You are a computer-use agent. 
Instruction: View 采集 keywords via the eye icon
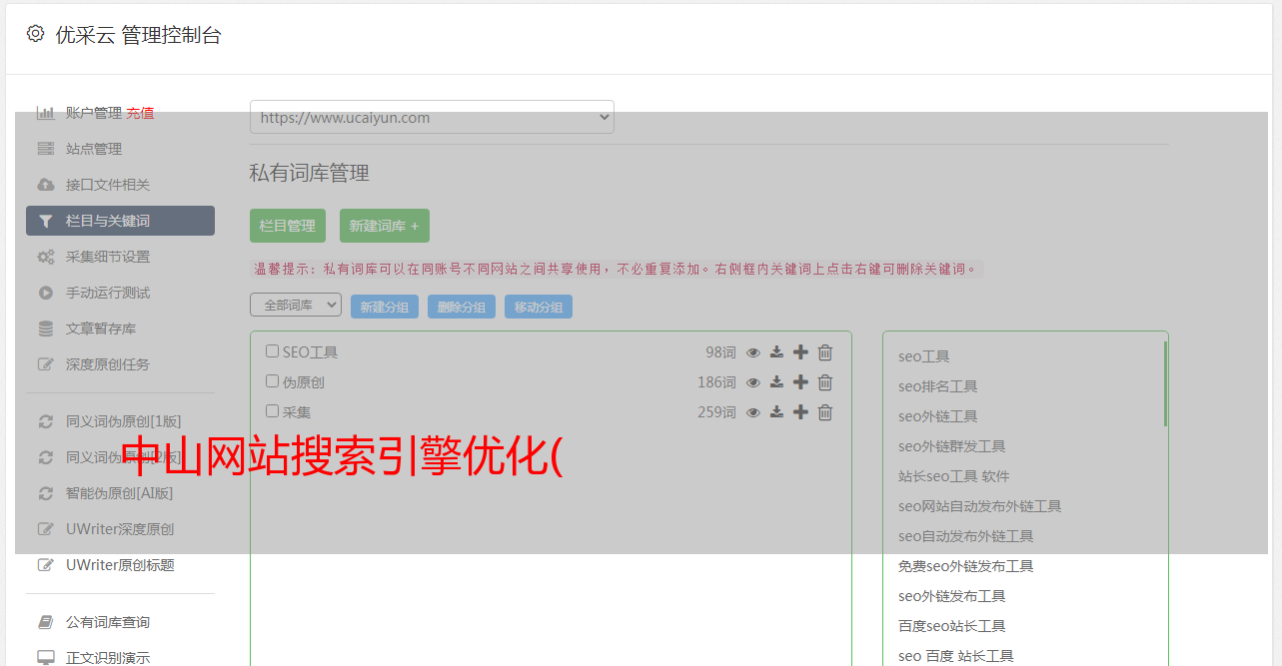click(x=753, y=412)
